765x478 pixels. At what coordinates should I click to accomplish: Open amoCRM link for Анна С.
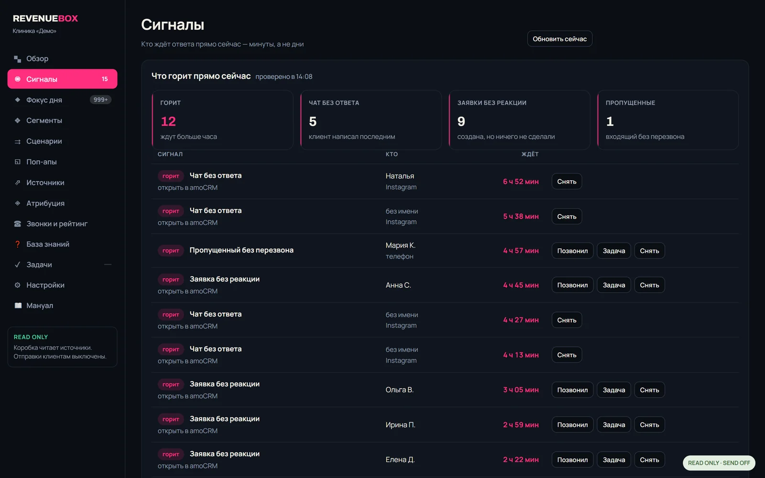pos(187,292)
